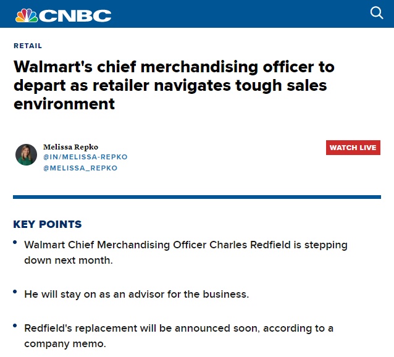394x357 pixels.
Task: Click the bullet dot before the first key point
Action: click(x=15, y=241)
